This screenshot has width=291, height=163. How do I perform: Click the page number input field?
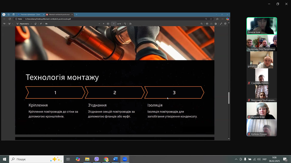coord(114,24)
